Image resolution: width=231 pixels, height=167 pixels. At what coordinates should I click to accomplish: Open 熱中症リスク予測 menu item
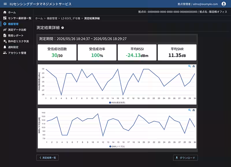pyautogui.click(x=18, y=41)
